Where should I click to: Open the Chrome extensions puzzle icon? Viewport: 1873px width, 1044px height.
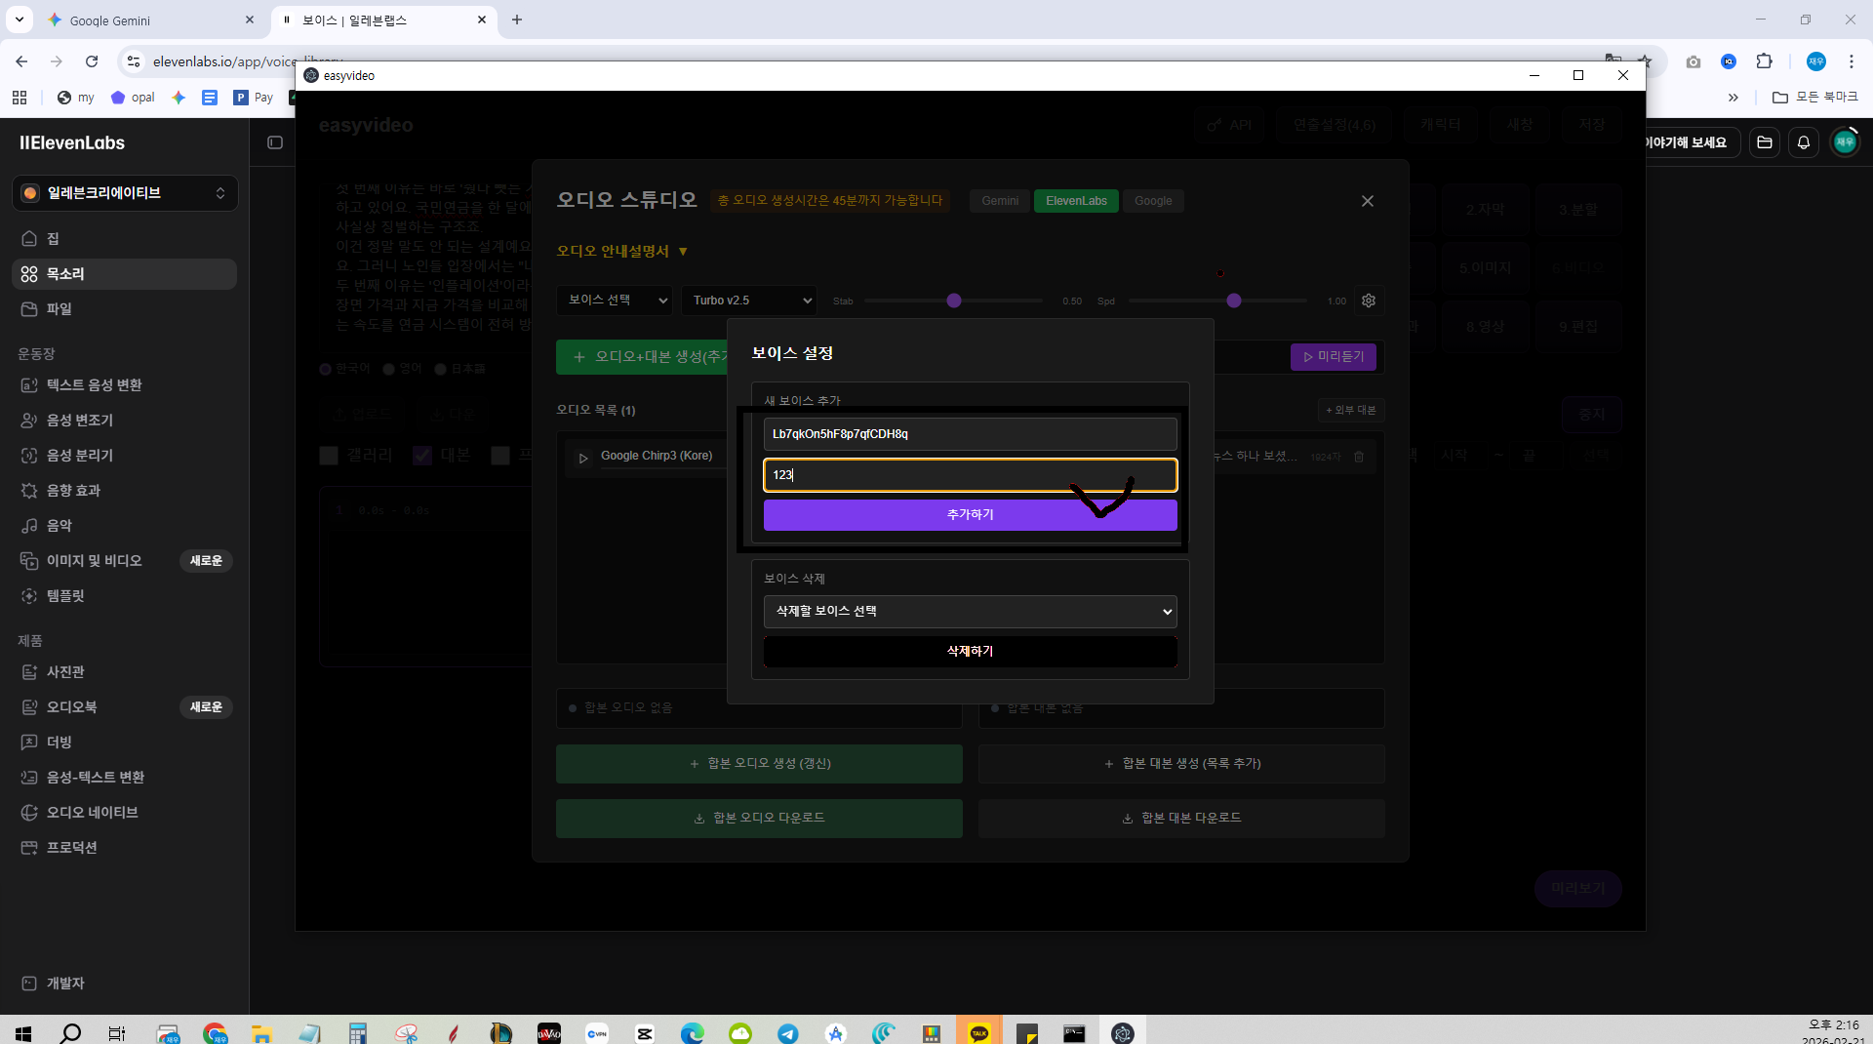[1764, 61]
